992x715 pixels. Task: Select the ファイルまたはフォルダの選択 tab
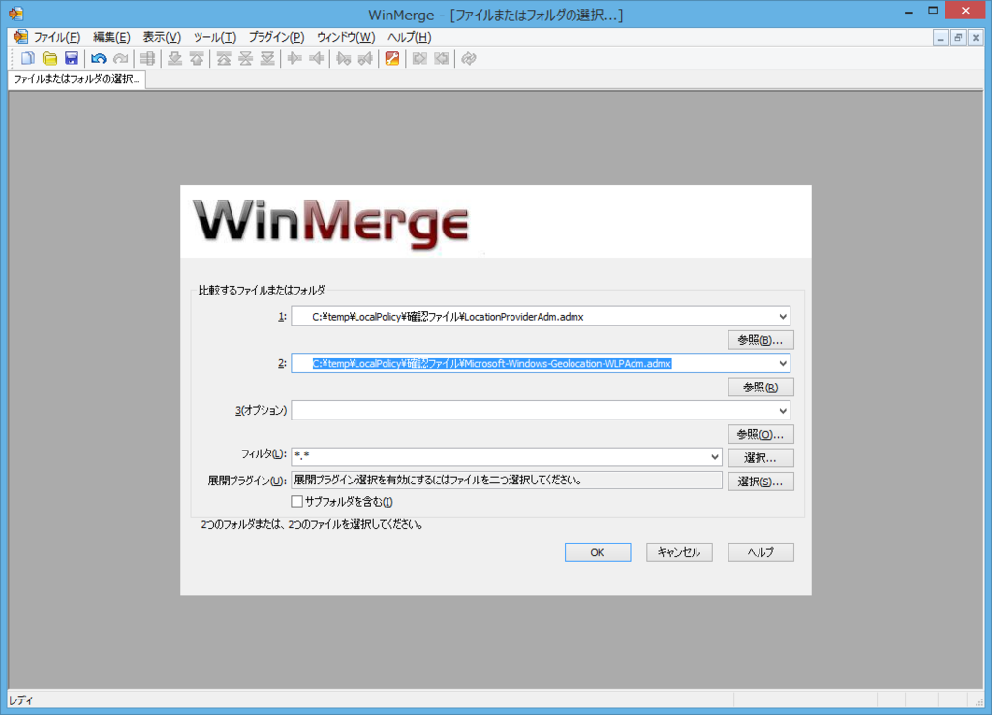[77, 79]
